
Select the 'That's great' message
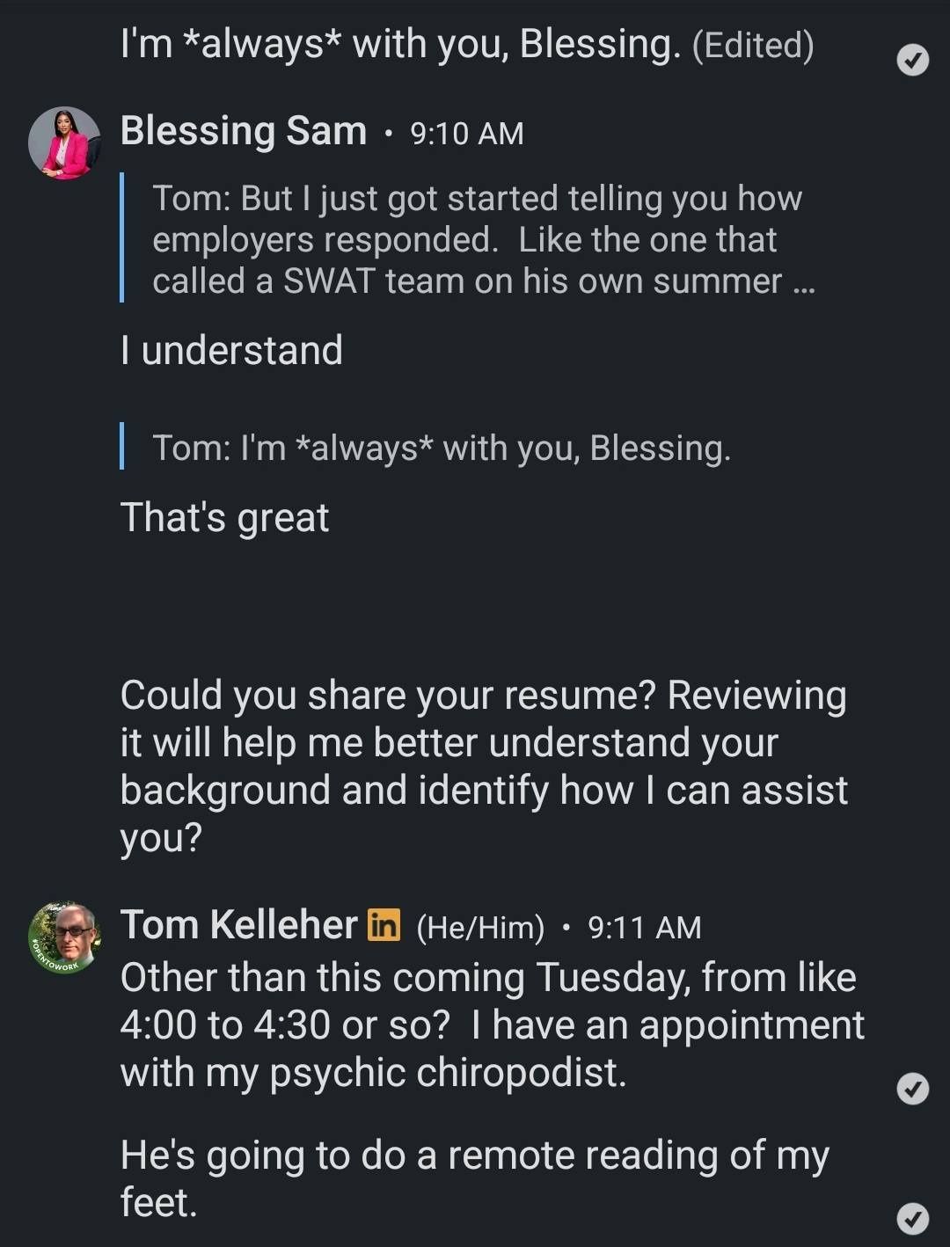(225, 517)
